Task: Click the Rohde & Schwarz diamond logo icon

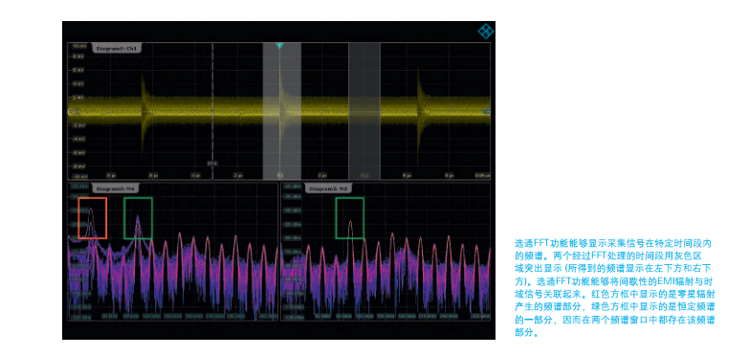Action: click(x=486, y=31)
